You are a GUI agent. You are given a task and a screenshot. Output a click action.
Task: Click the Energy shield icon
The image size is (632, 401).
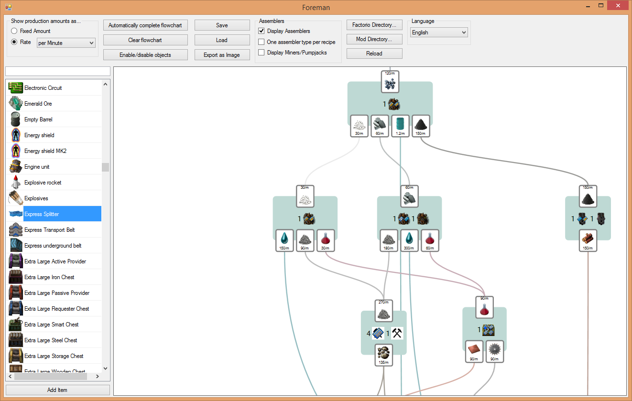(x=16, y=135)
